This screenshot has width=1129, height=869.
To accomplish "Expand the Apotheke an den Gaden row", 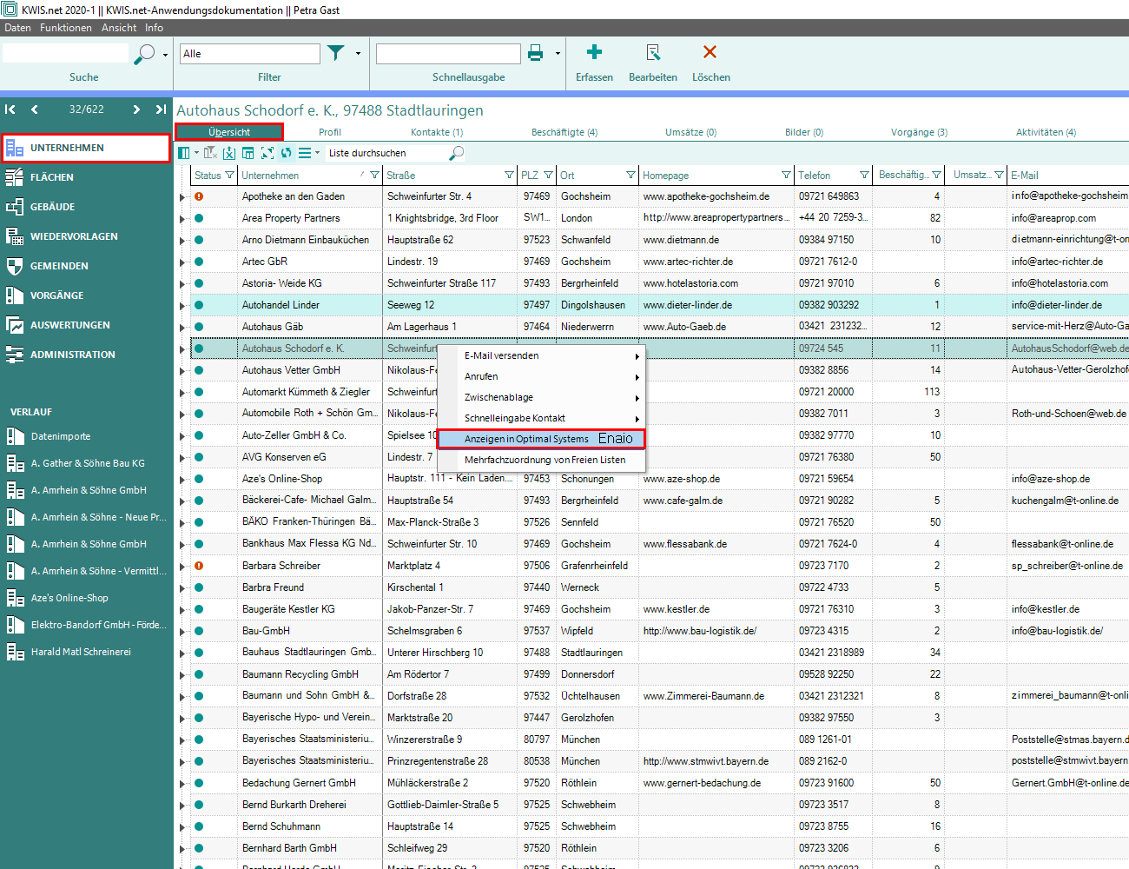I will click(182, 197).
